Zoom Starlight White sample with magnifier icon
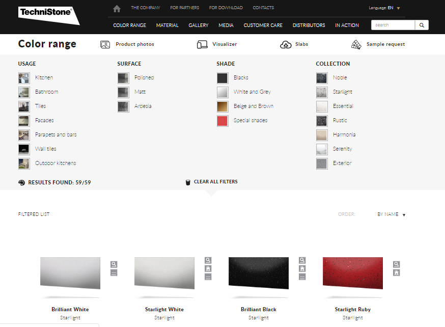The height and width of the screenshot is (327, 445). 208,260
